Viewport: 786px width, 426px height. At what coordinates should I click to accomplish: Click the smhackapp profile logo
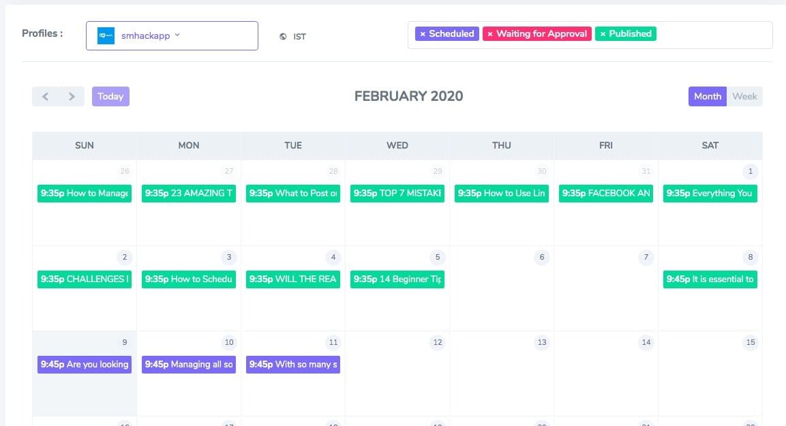tap(106, 36)
